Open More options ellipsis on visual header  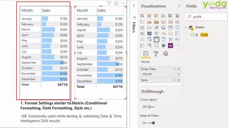(123, 3)
